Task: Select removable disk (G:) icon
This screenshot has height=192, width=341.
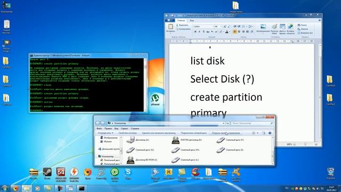Action: pos(131,150)
